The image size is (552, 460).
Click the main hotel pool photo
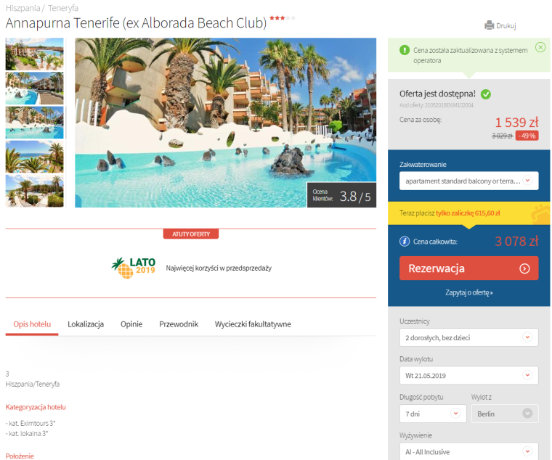point(225,123)
